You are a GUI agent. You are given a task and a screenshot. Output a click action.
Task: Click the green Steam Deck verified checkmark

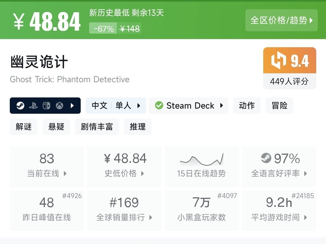[159, 106]
